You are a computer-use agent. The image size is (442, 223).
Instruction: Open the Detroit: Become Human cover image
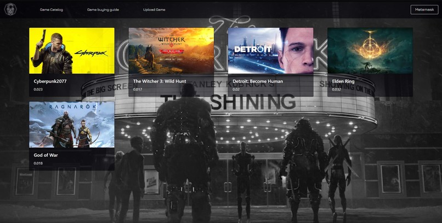click(x=270, y=51)
